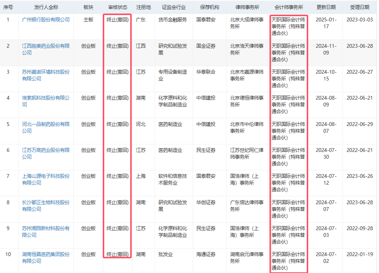Select 北京市中伦律师事务所 cell

pos(247,127)
